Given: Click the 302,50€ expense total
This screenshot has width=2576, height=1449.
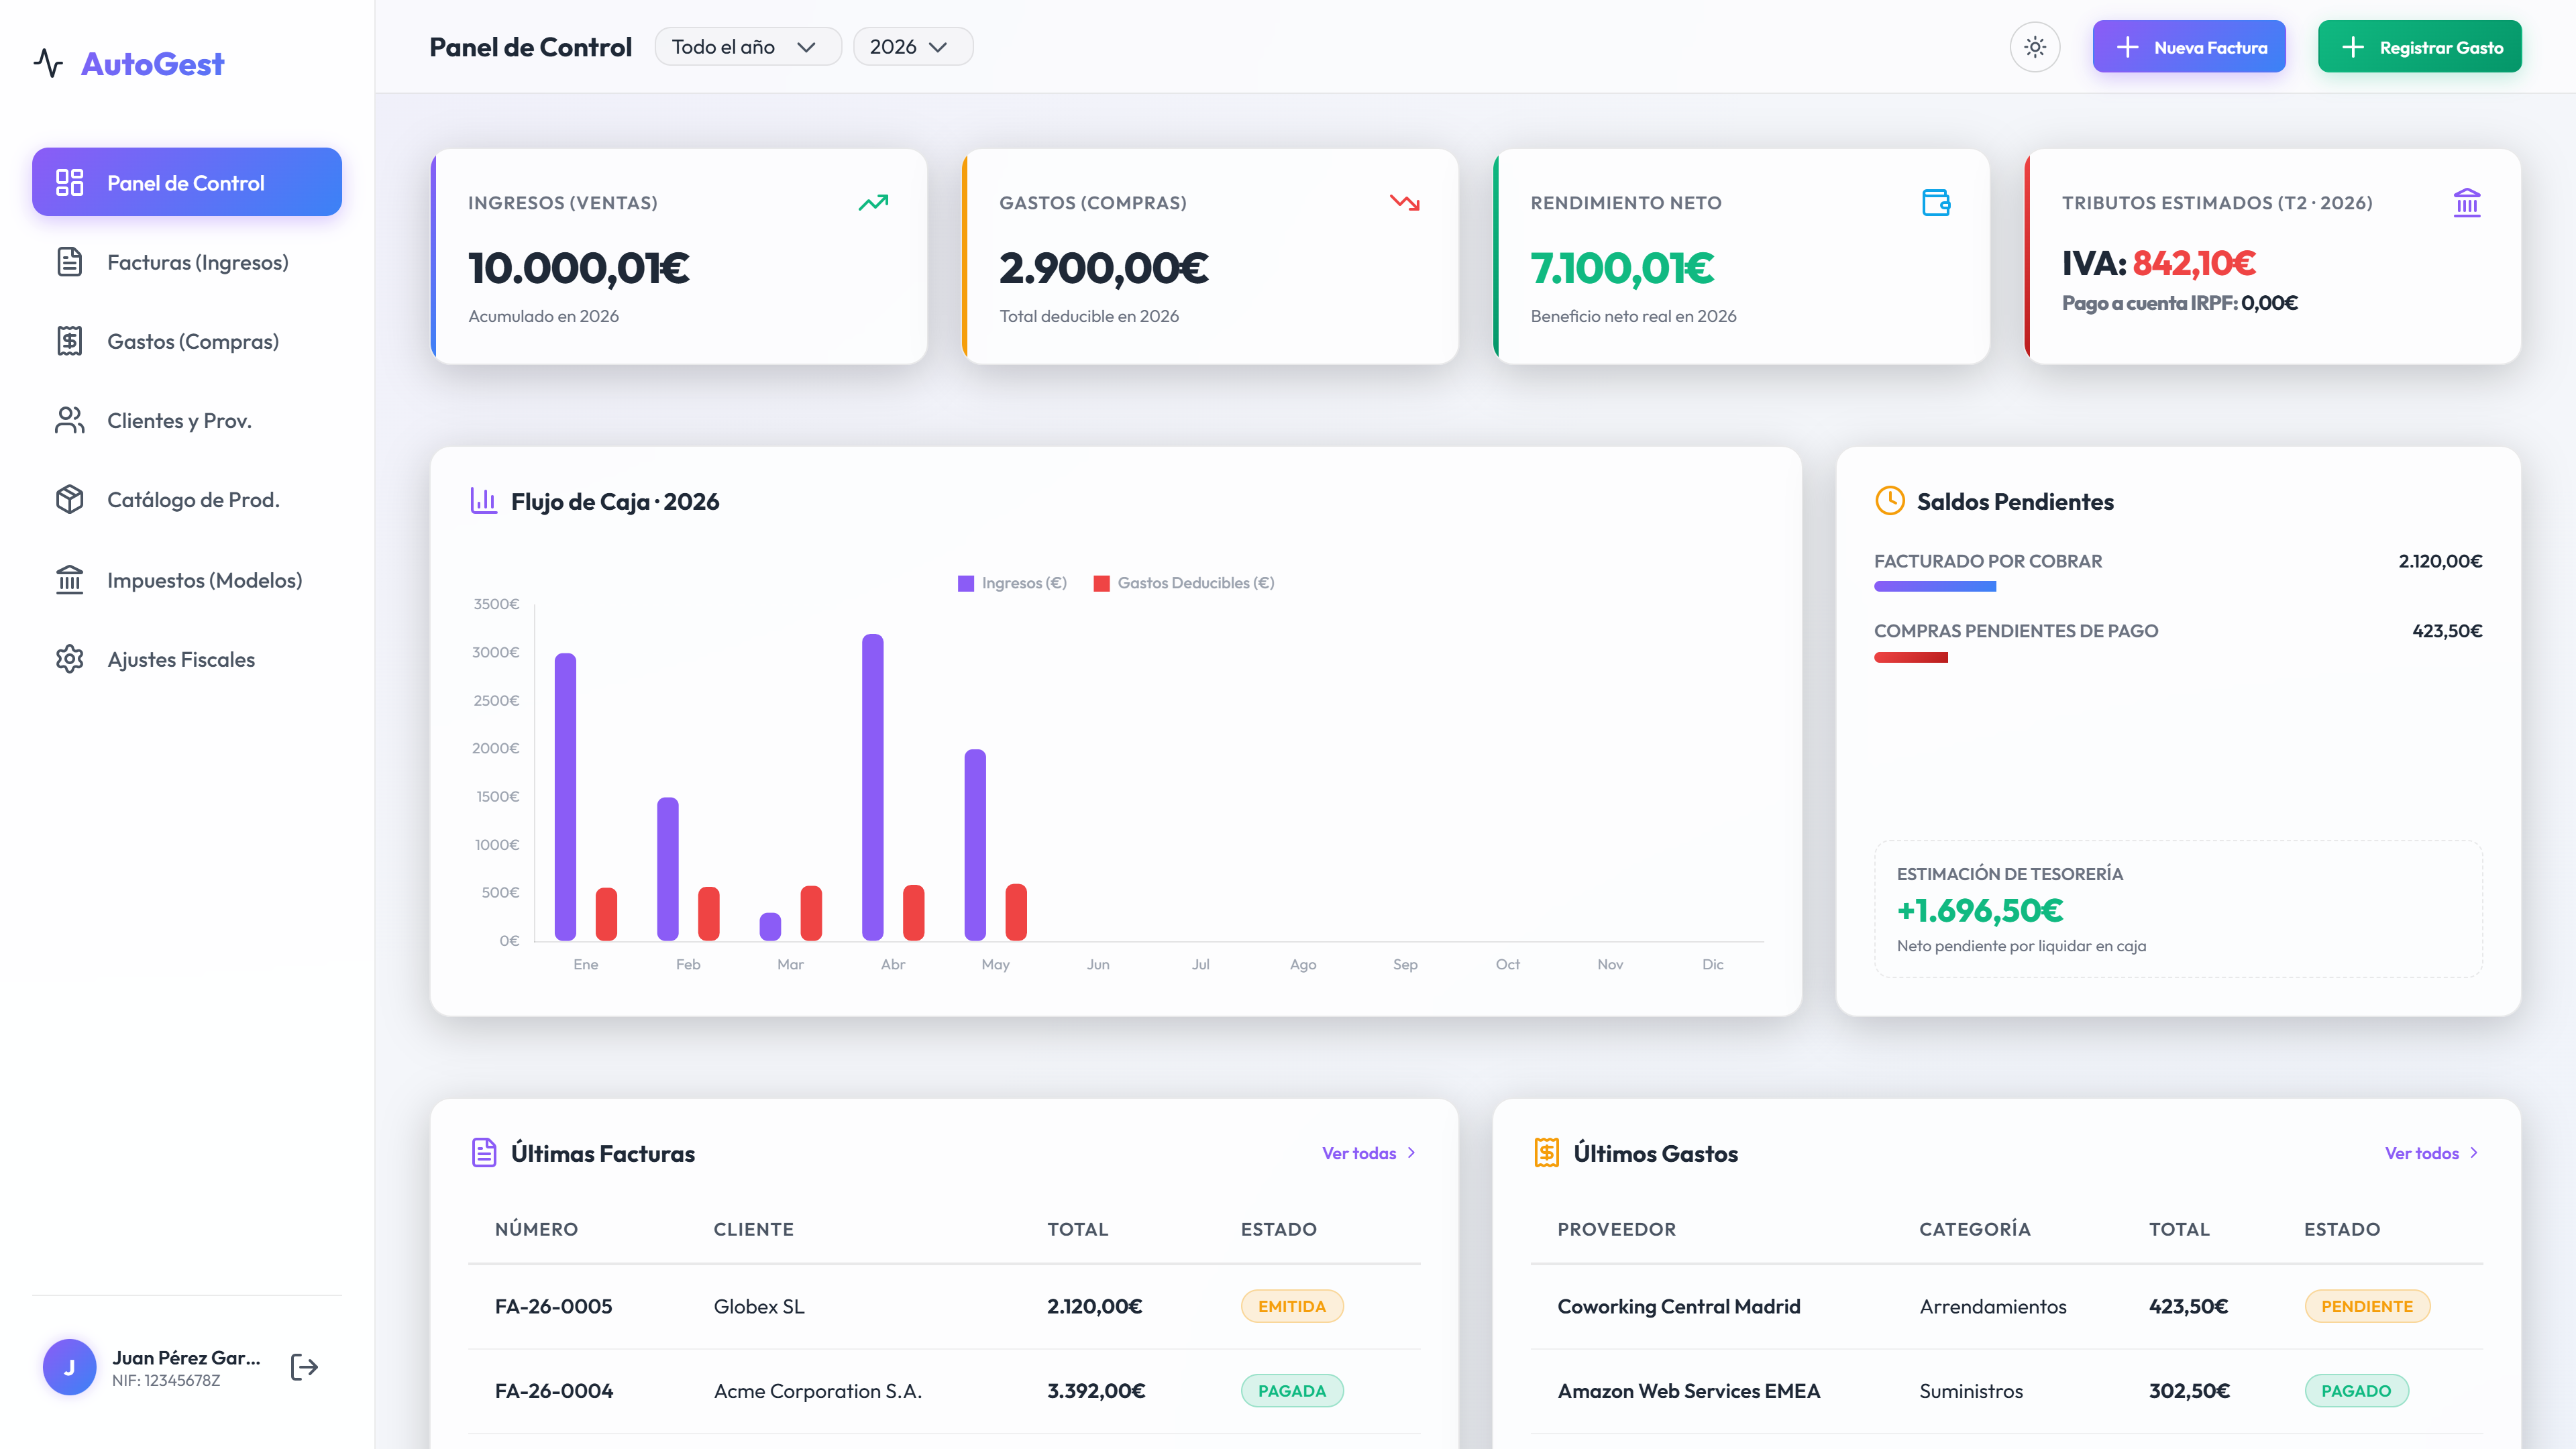Looking at the screenshot, I should coord(2189,1391).
